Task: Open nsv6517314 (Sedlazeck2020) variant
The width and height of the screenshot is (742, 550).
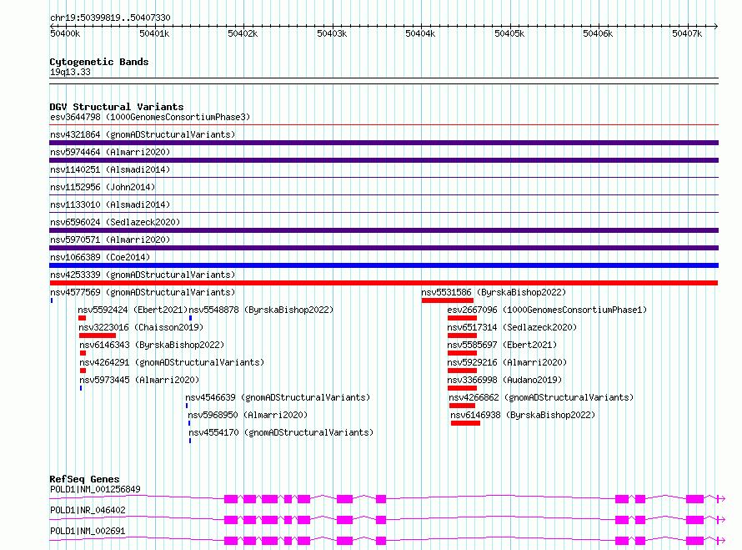Action: point(512,327)
